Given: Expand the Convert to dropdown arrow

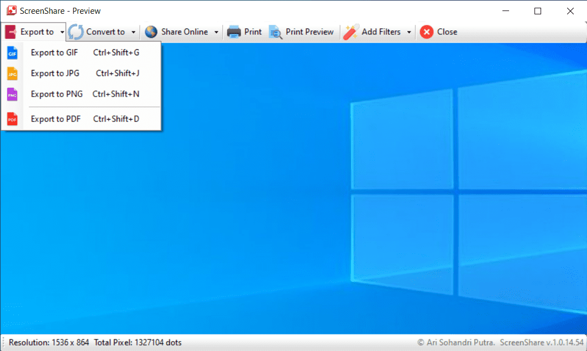Looking at the screenshot, I should click(x=133, y=32).
